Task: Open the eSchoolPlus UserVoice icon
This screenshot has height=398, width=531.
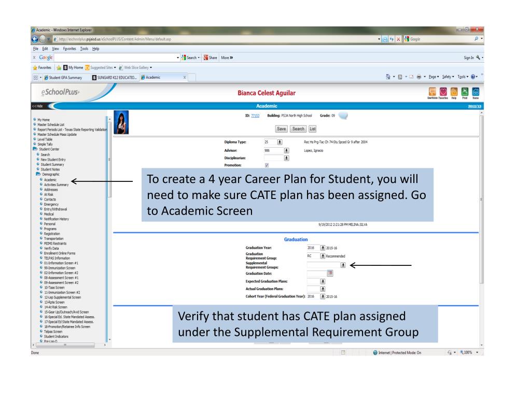Action: click(x=432, y=92)
